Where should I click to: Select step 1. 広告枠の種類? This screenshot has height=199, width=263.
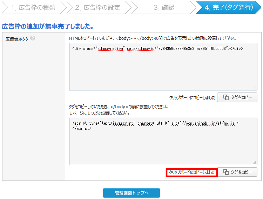tap(34, 8)
